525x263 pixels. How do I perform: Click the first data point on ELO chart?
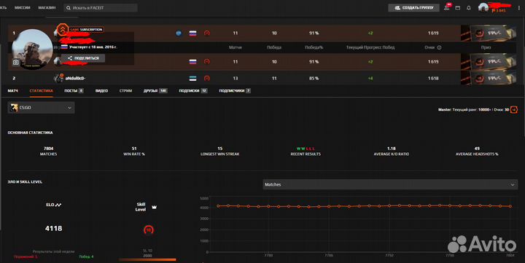pos(218,205)
